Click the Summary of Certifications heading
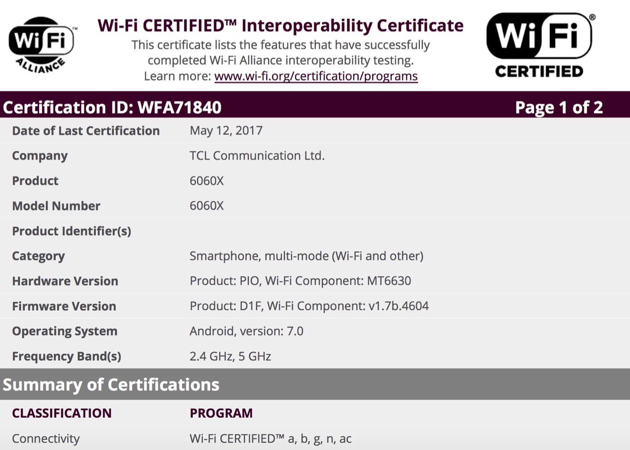Image resolution: width=630 pixels, height=450 pixels. point(111,385)
